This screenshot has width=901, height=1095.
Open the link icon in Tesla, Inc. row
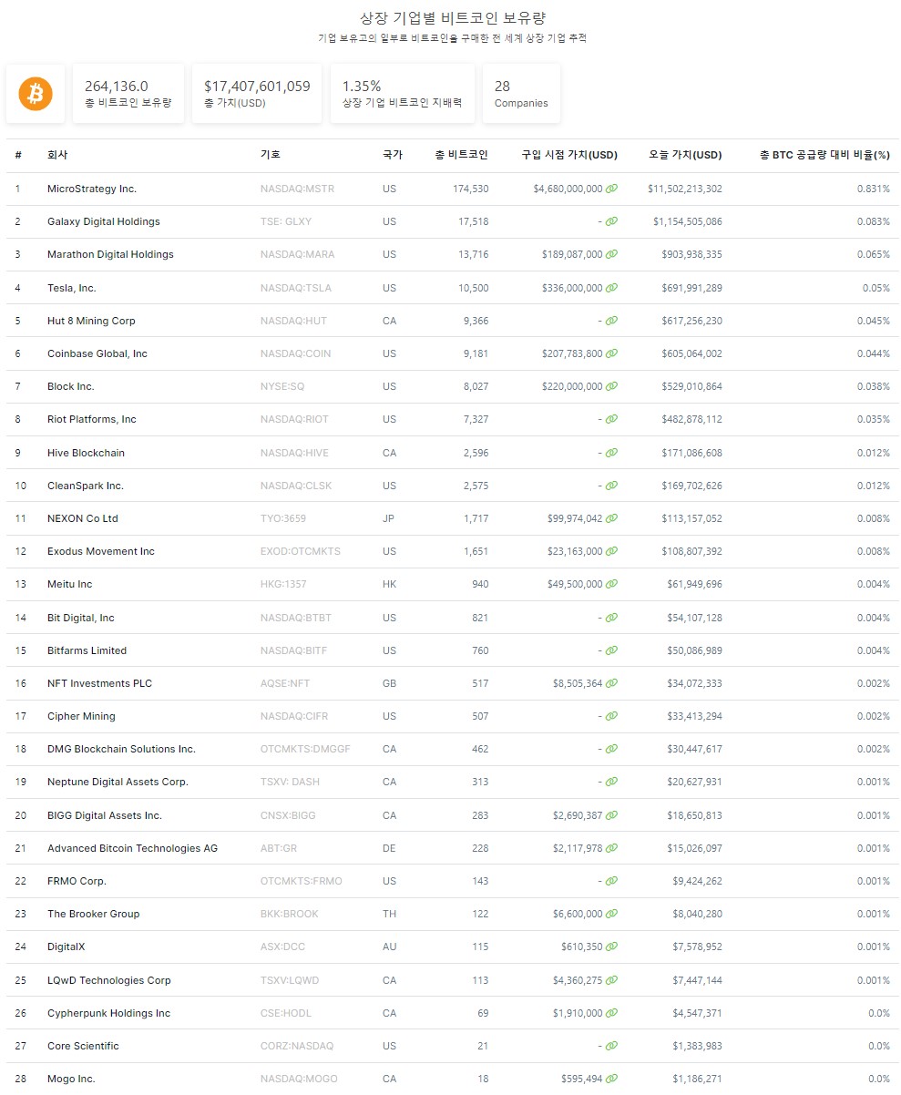[611, 288]
